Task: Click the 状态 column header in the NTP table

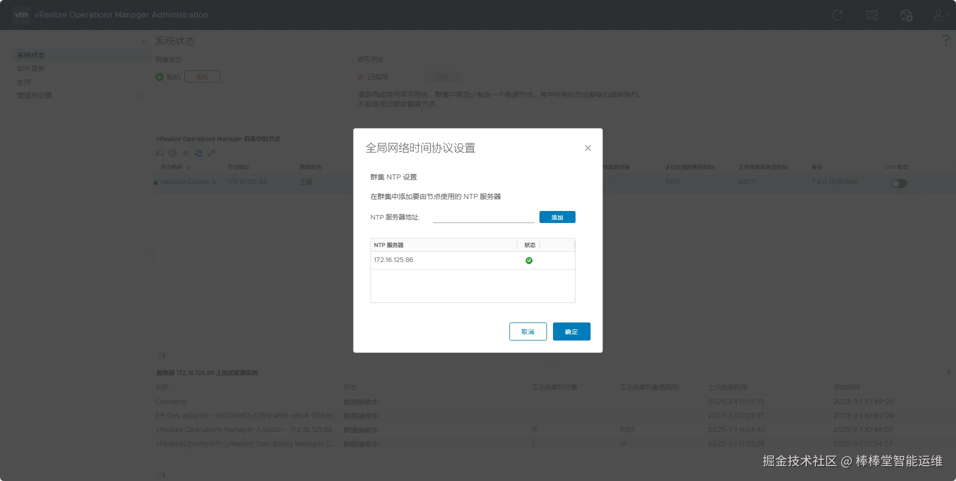Action: 529,245
